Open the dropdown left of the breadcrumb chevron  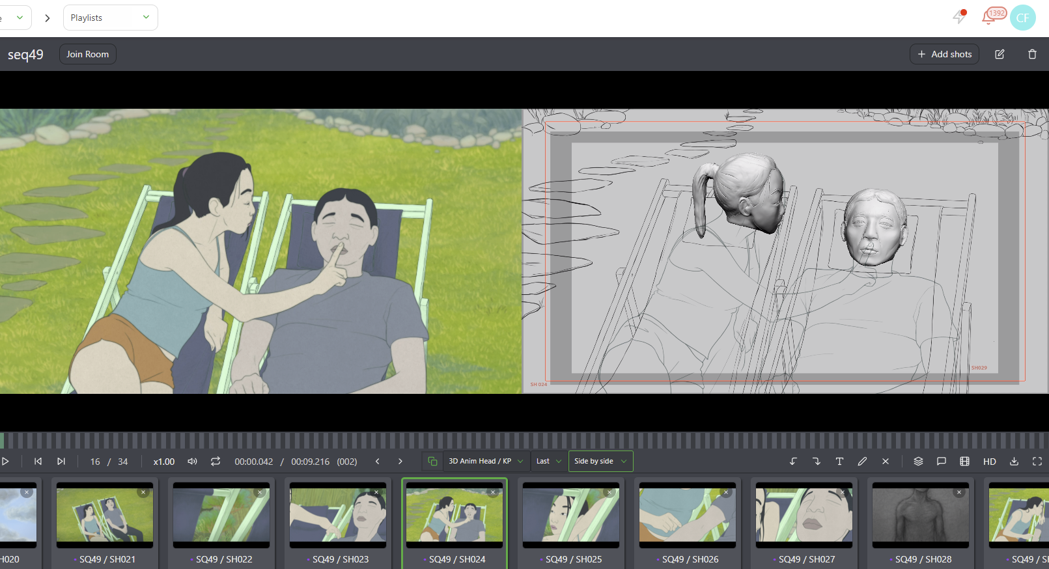pos(14,18)
